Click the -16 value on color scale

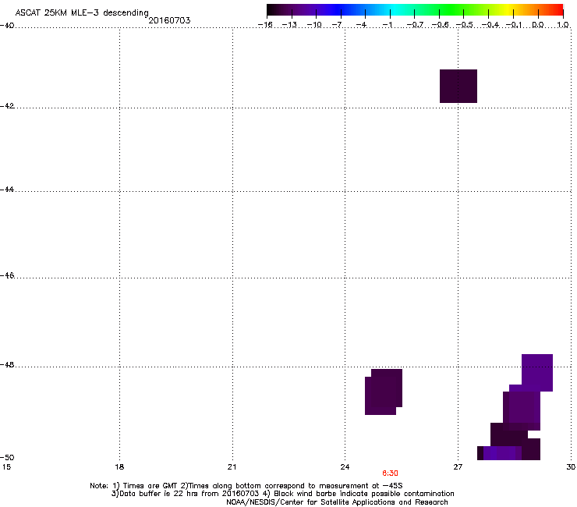(265, 25)
